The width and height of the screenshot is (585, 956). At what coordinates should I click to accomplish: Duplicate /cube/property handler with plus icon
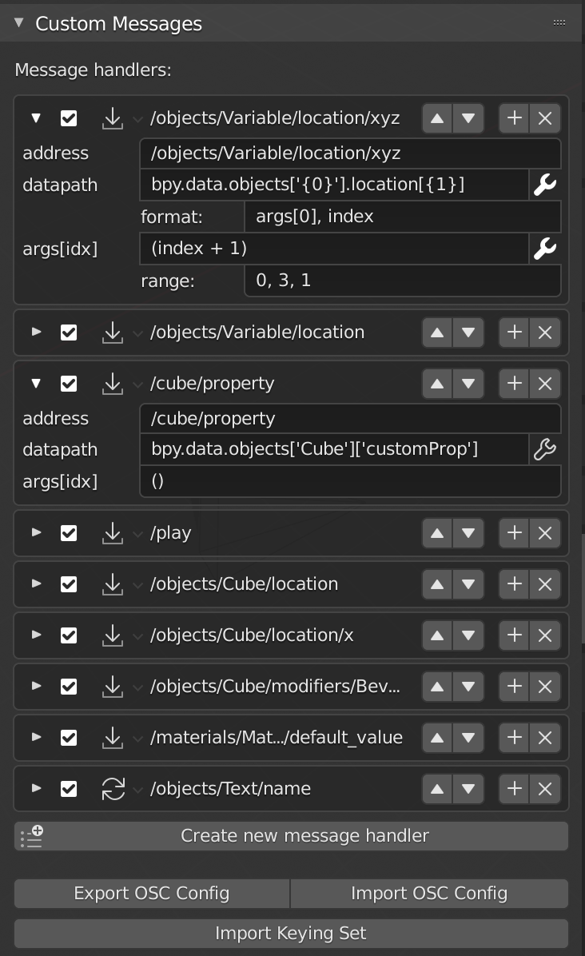(x=515, y=384)
